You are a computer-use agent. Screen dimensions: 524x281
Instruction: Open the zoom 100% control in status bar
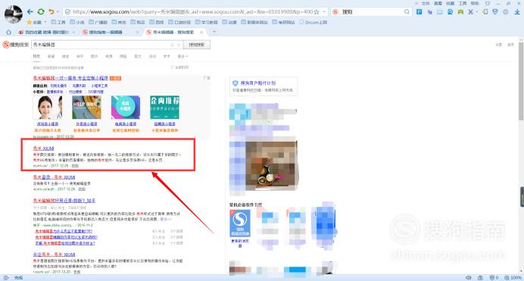(x=513, y=278)
